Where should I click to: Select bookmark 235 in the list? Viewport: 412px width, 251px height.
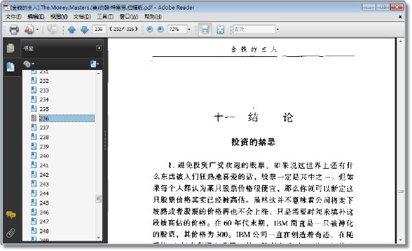[x=44, y=109]
